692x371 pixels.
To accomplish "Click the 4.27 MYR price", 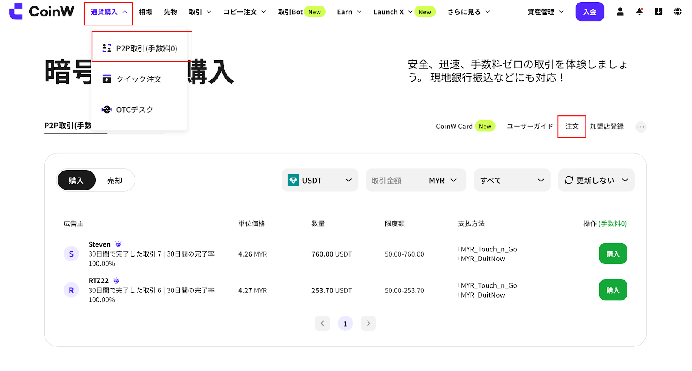I will [x=253, y=291].
